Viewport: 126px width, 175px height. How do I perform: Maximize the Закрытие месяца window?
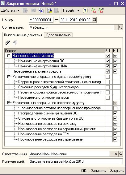pos(116,4)
